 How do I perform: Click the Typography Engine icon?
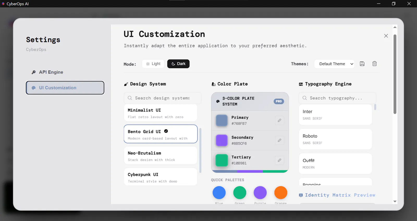coord(301,84)
